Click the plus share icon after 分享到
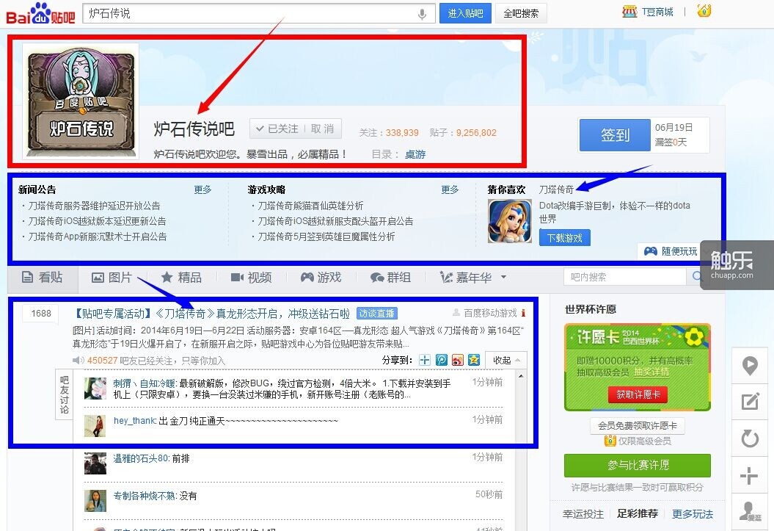The image size is (774, 531). pos(425,360)
